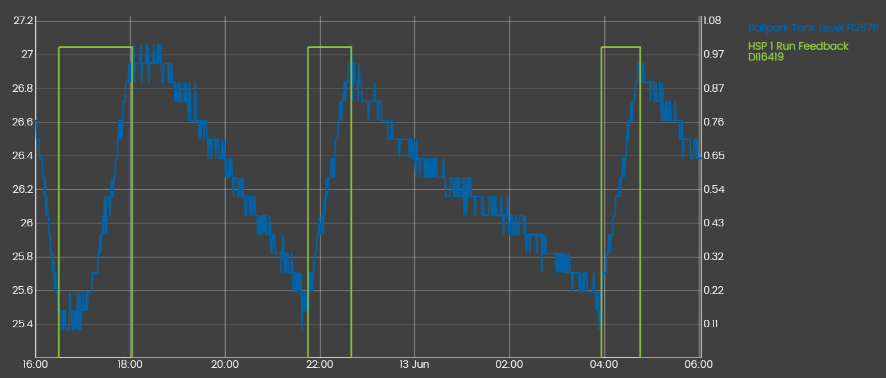Click the 16:00 label on the time axis
This screenshot has height=378, width=886.
(x=35, y=364)
